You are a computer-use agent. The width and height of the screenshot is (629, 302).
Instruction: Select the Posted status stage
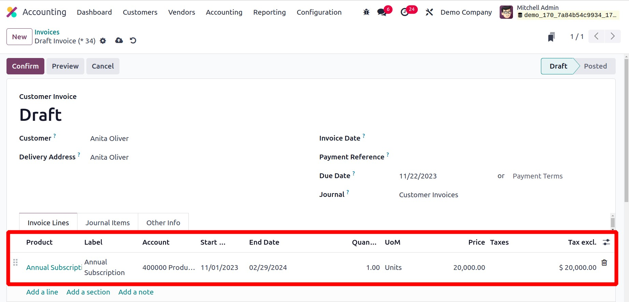coord(595,66)
